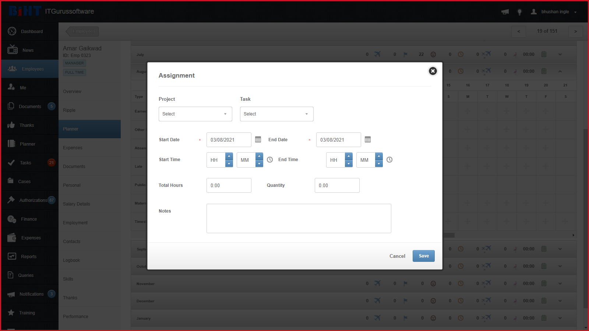Open the July calendar icon

544,54
